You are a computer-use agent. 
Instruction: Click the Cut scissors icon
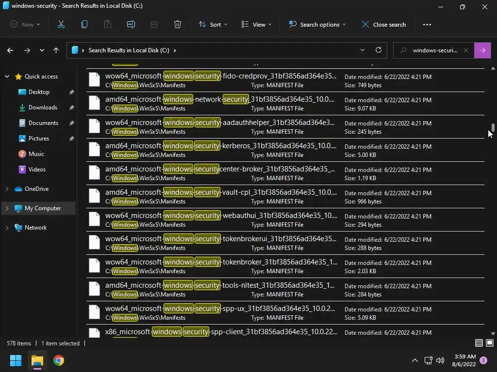point(61,24)
